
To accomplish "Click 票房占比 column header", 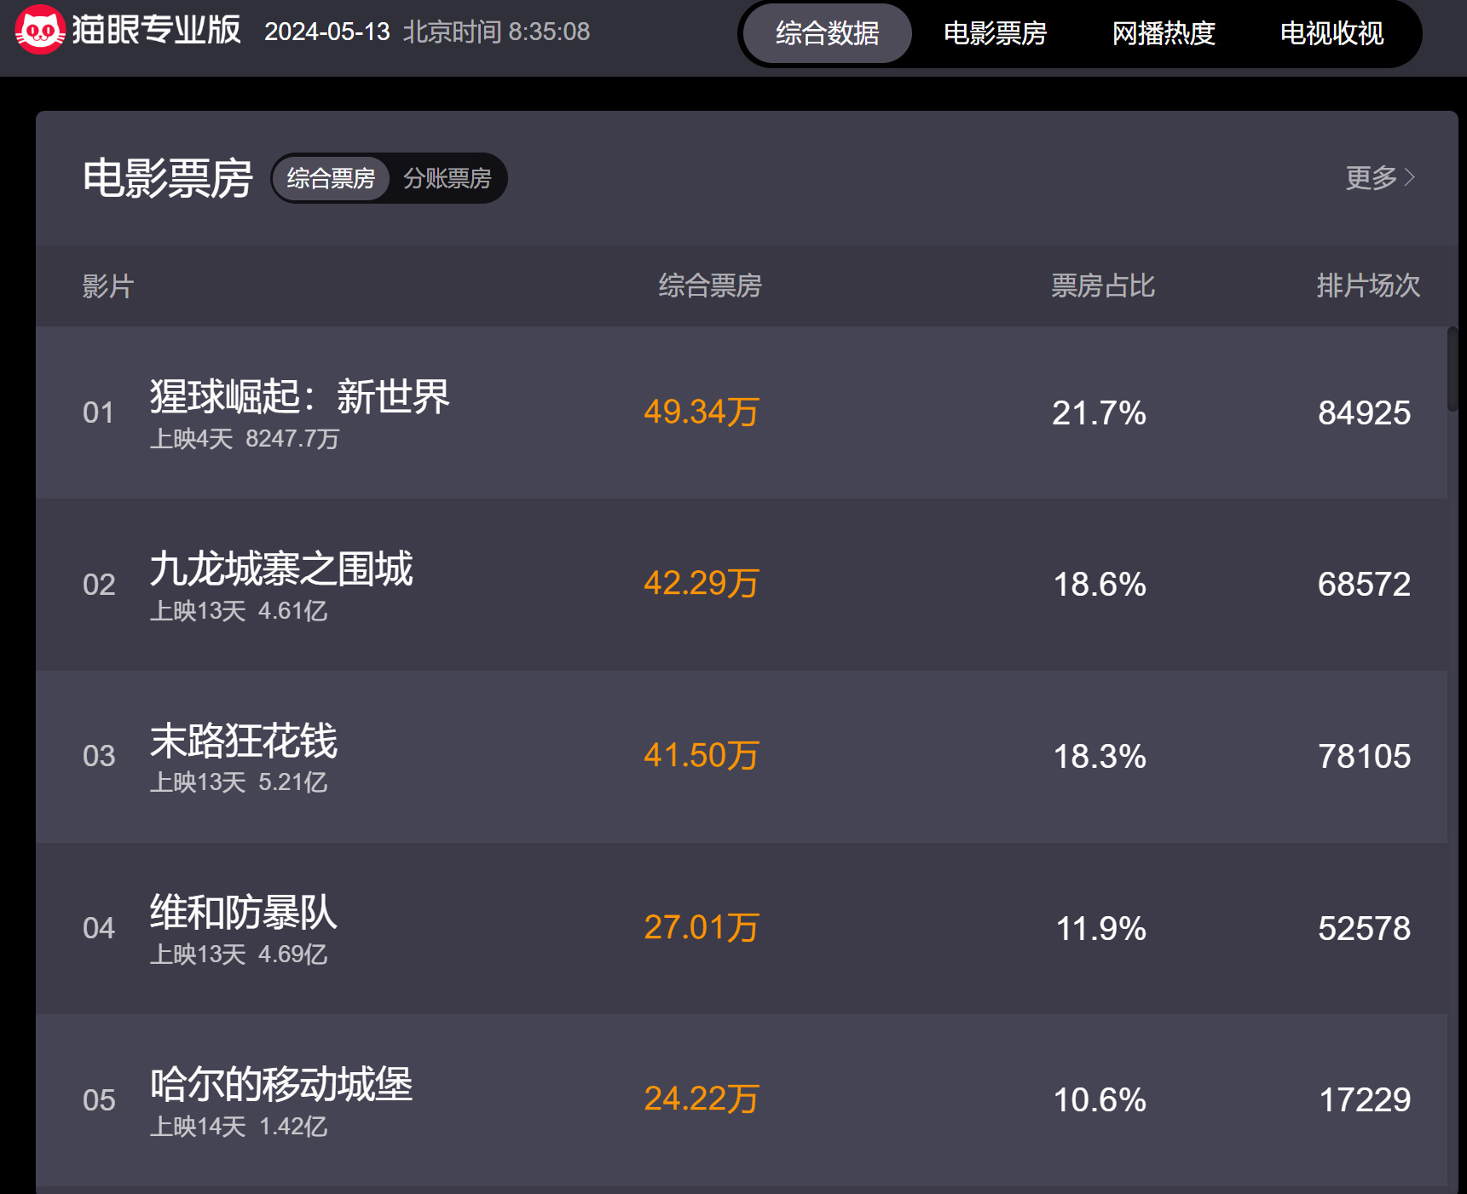I will click(x=1102, y=286).
